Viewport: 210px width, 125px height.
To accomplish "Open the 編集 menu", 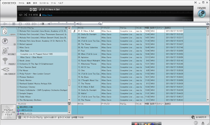I will pos(29,3).
